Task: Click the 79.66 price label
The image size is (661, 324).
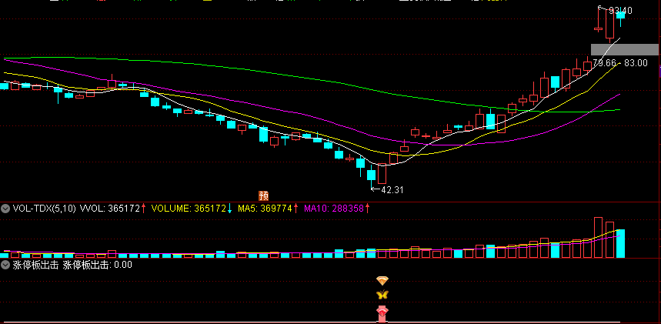Action: pos(604,63)
